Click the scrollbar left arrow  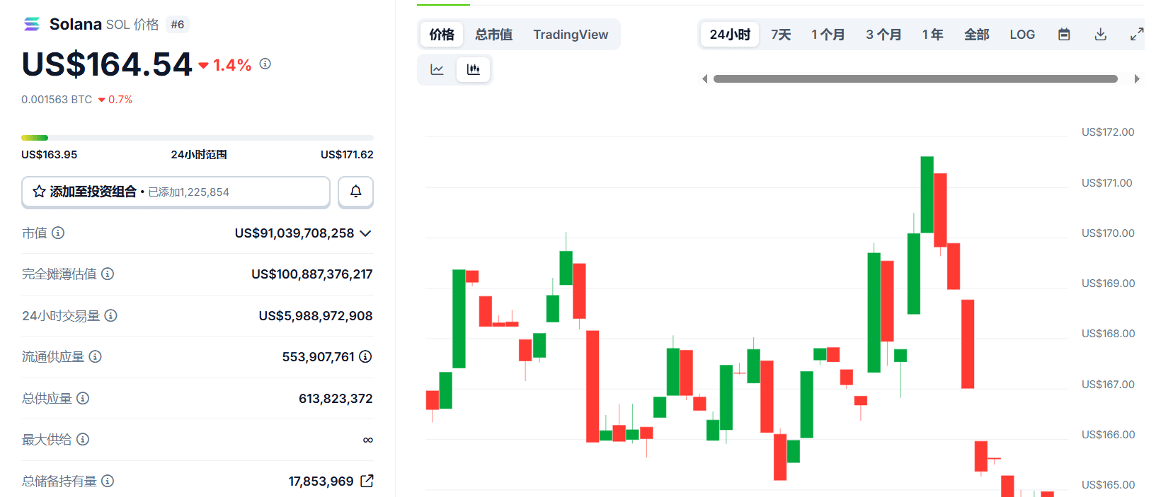click(x=704, y=78)
